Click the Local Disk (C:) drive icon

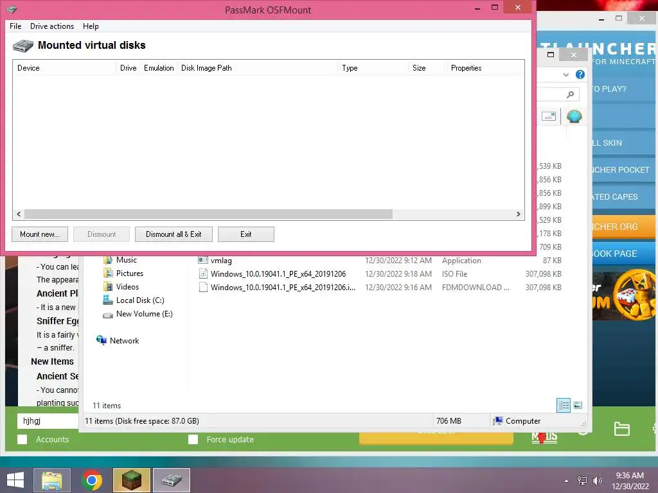(108, 300)
